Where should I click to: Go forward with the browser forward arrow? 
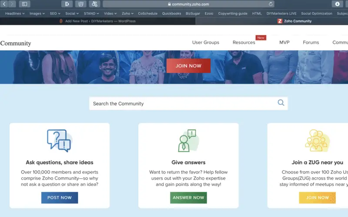(12, 4)
